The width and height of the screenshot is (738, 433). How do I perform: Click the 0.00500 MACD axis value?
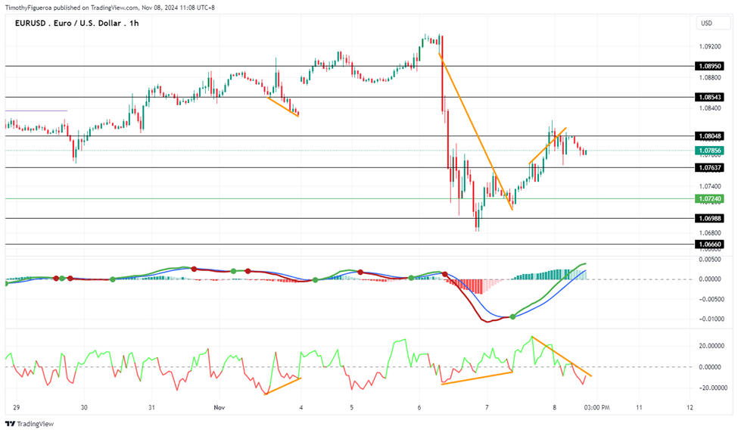pos(710,260)
